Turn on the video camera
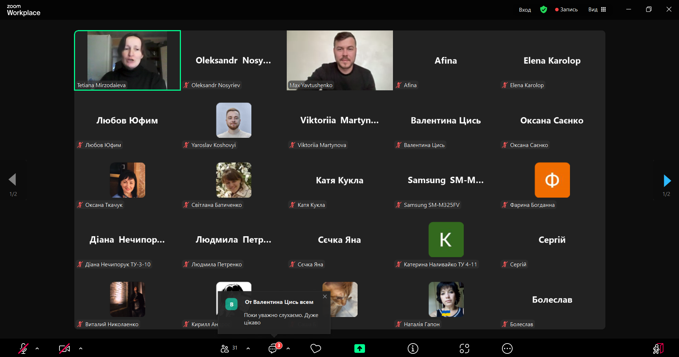The width and height of the screenshot is (679, 357). [64, 349]
